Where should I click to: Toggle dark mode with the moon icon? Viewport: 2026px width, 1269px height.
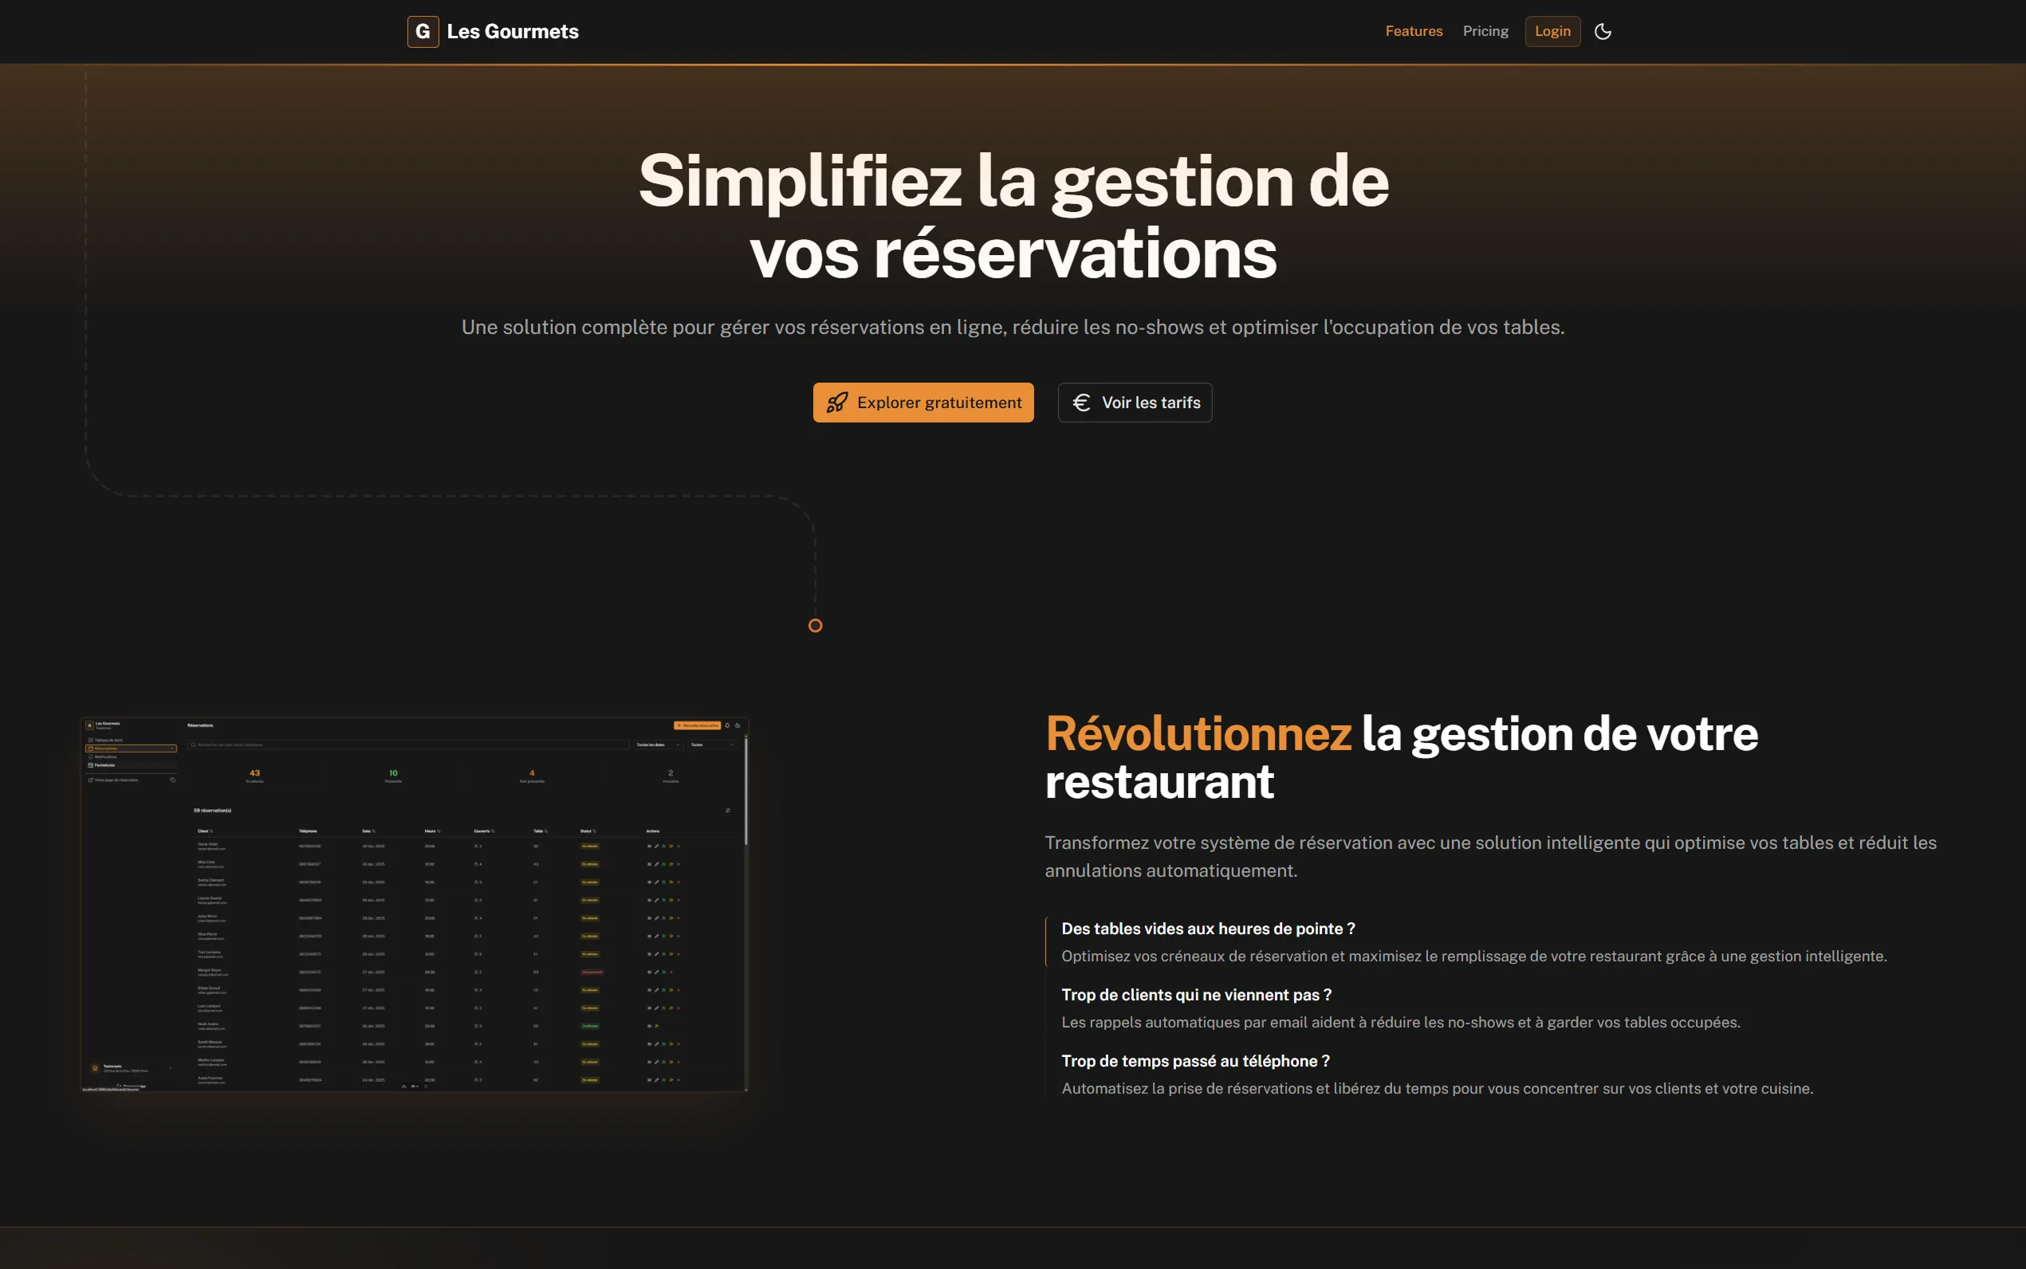tap(1603, 31)
